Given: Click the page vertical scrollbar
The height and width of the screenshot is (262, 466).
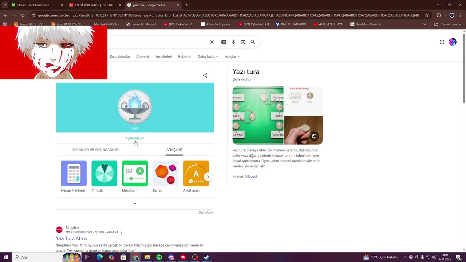Looking at the screenshot, I should (464, 68).
